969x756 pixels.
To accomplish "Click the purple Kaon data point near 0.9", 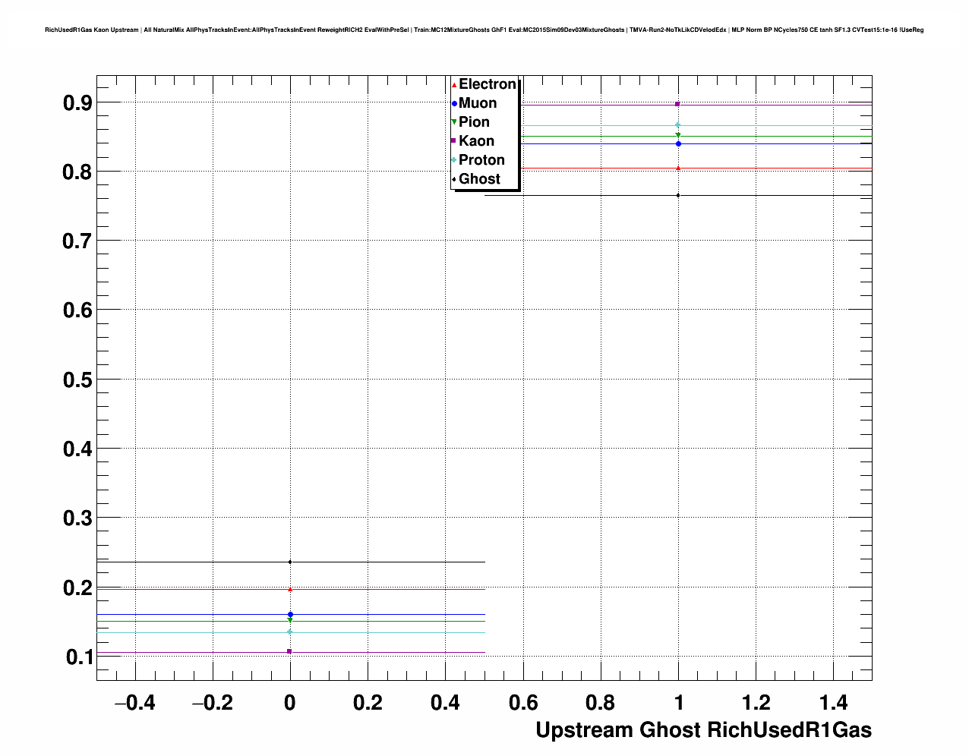I will pyautogui.click(x=677, y=104).
